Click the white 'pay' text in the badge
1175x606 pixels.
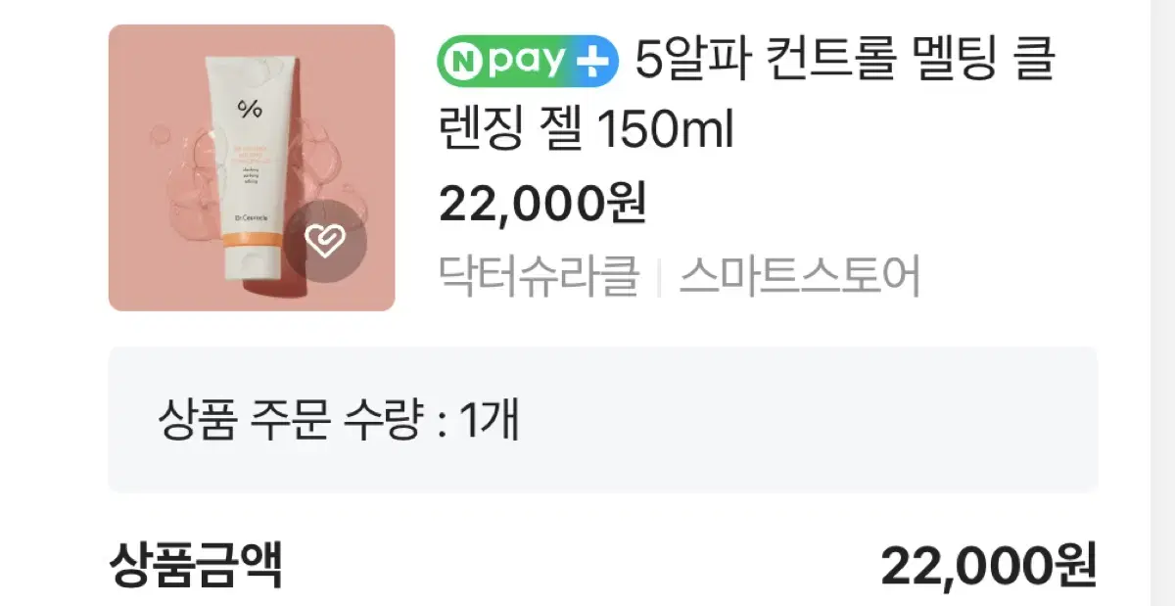526,63
